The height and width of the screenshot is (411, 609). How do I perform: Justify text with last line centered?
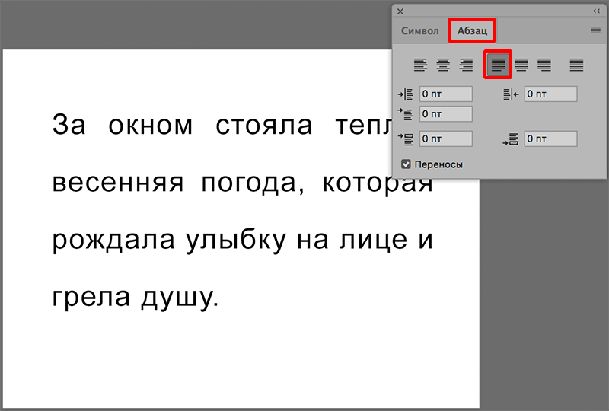(x=521, y=65)
